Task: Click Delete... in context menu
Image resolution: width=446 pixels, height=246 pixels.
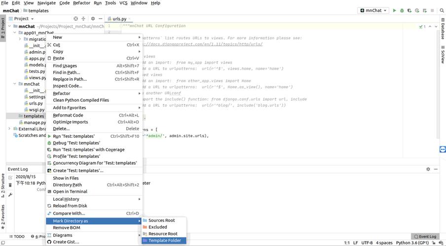Action: (94, 129)
